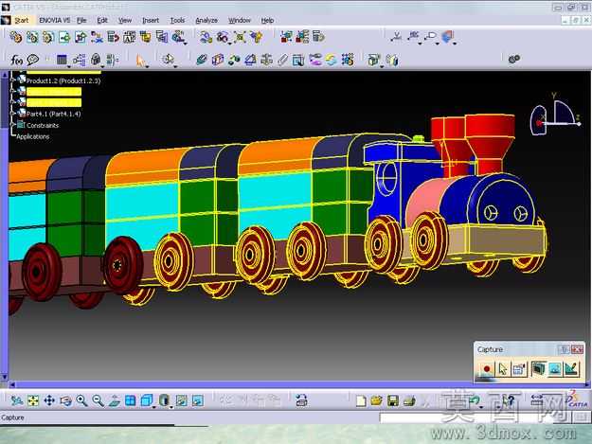
Task: Select the orange arrow Select tool
Action: click(x=140, y=60)
